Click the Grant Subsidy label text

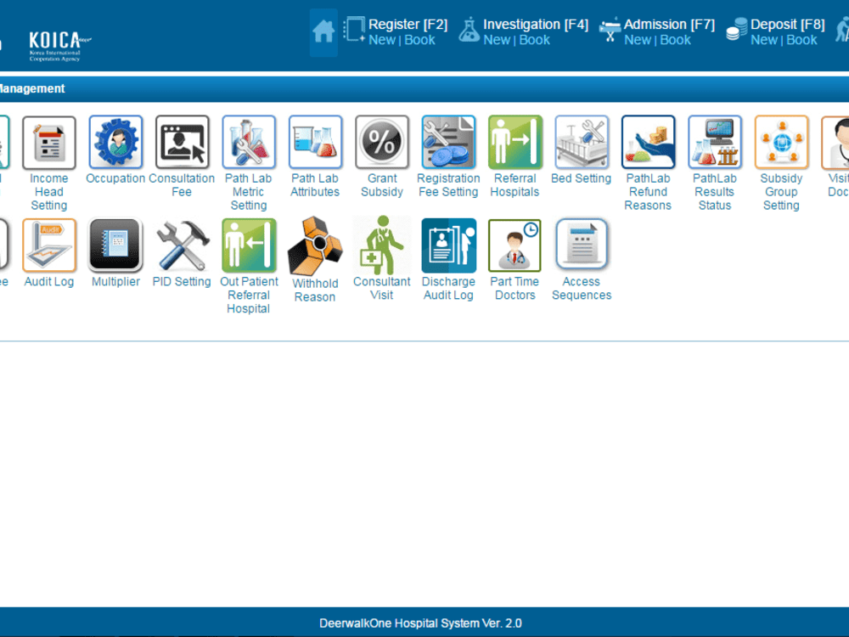point(382,184)
